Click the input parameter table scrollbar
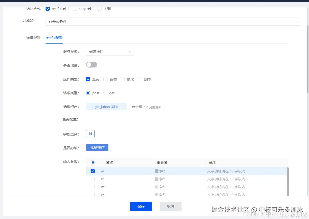The image size is (309, 219). click(288, 182)
